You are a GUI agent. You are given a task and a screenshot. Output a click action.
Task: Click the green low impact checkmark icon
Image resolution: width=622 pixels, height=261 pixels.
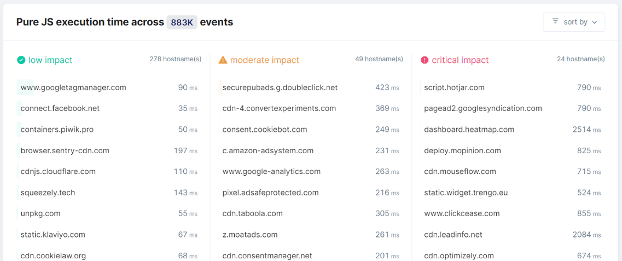pos(21,60)
